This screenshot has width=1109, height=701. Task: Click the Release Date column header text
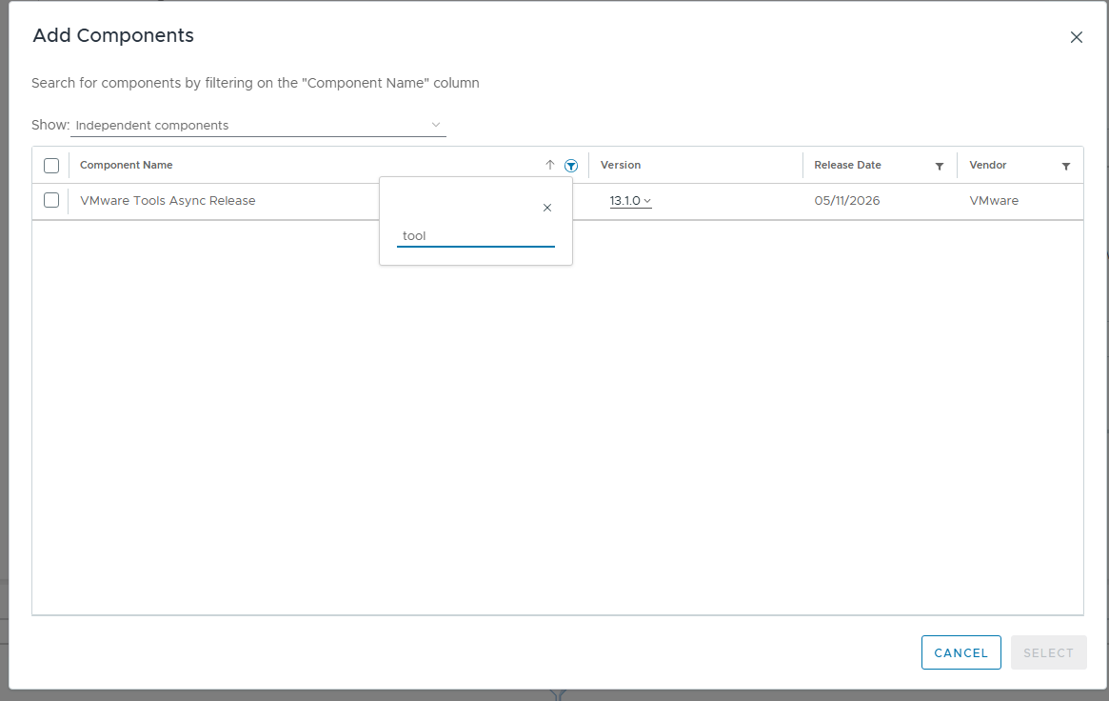click(847, 165)
